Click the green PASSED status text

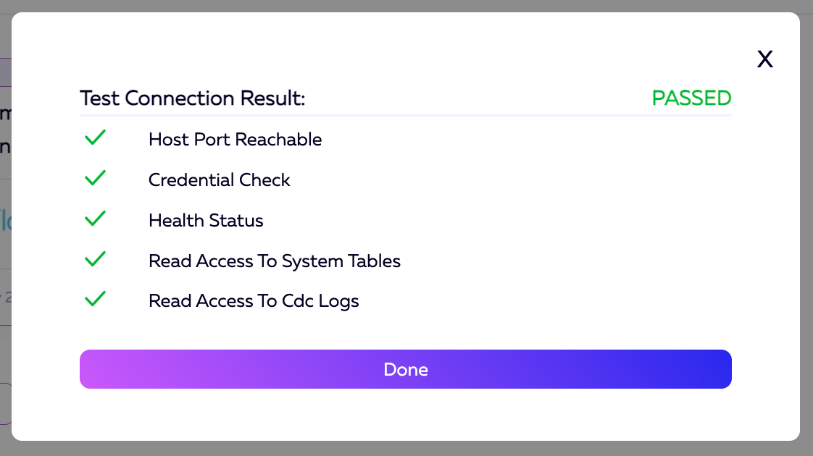691,98
